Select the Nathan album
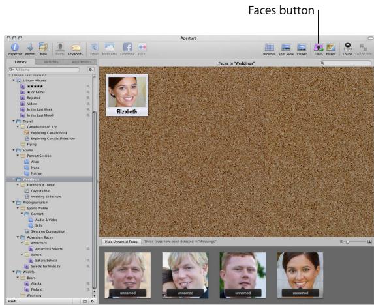Viewport: 374px width, 305px height. pyautogui.click(x=37, y=173)
